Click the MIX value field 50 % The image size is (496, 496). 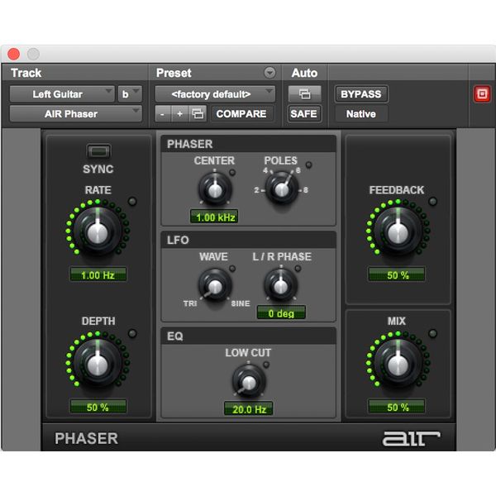[x=398, y=407]
